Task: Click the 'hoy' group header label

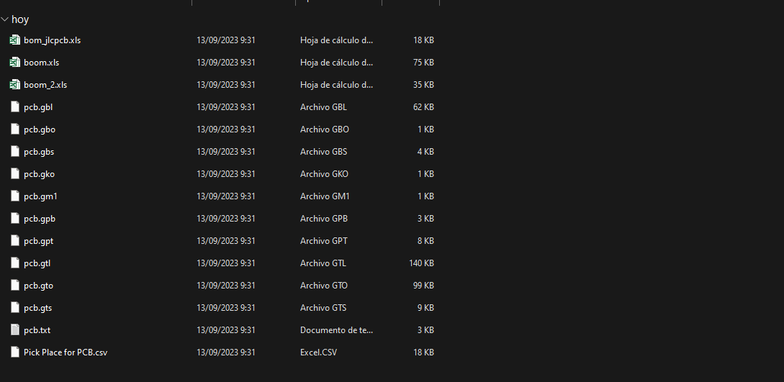Action: click(x=20, y=19)
